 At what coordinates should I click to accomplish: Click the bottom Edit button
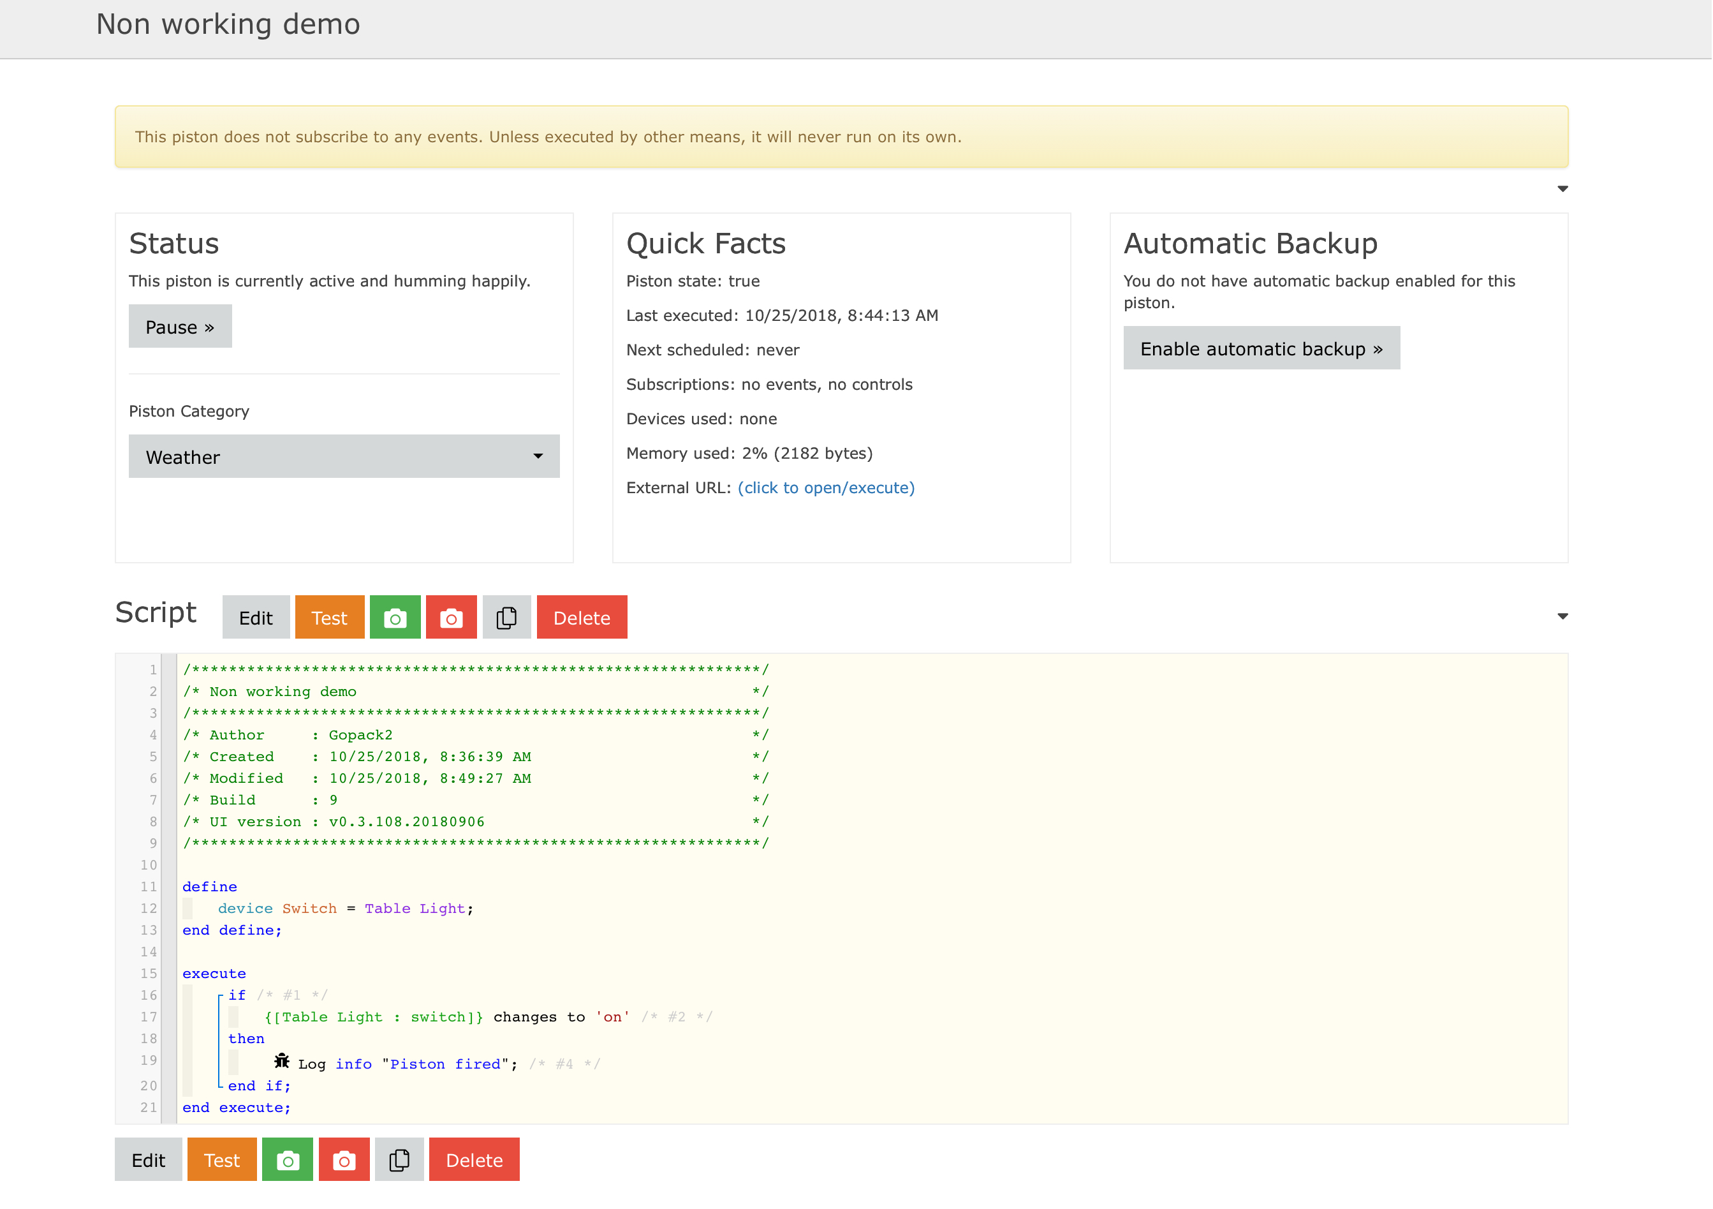149,1160
